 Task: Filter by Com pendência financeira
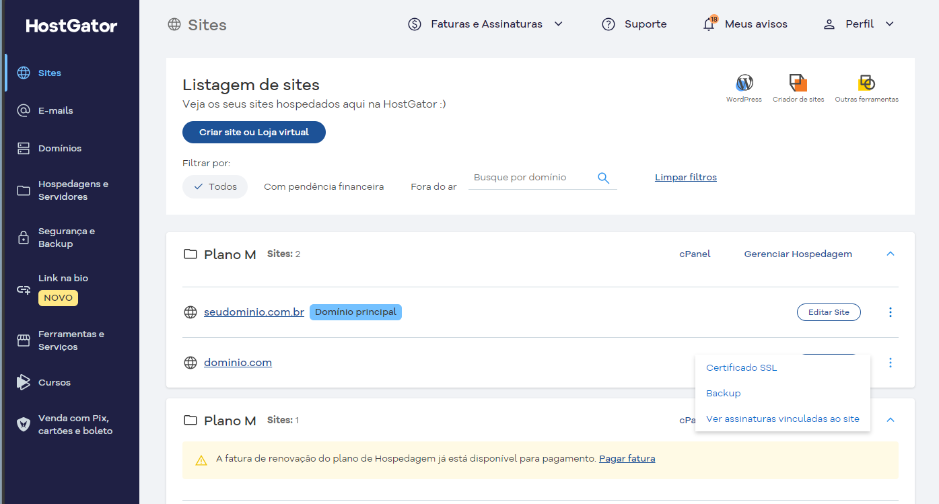coord(324,186)
